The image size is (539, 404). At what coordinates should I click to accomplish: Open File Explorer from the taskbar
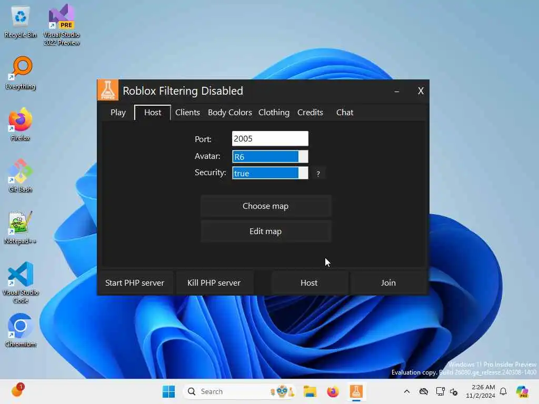pyautogui.click(x=310, y=391)
